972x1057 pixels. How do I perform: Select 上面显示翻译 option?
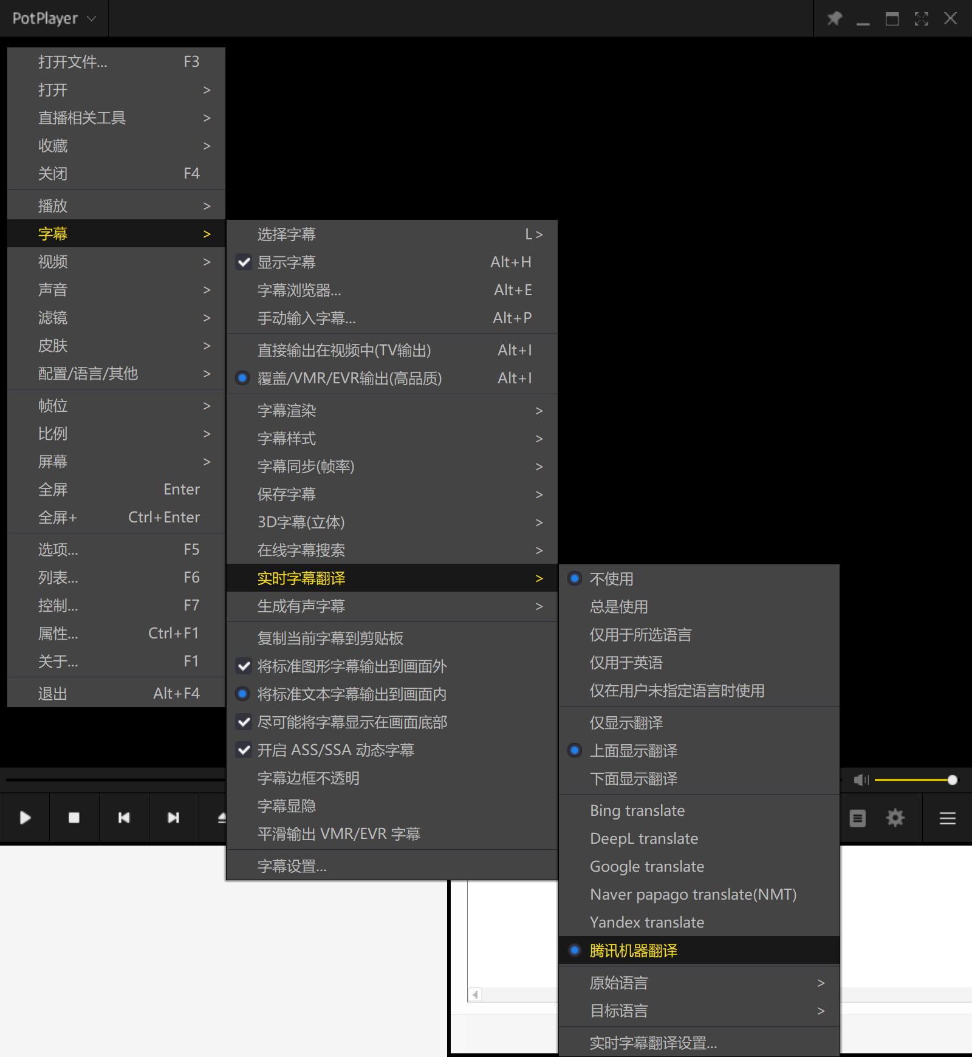click(699, 751)
